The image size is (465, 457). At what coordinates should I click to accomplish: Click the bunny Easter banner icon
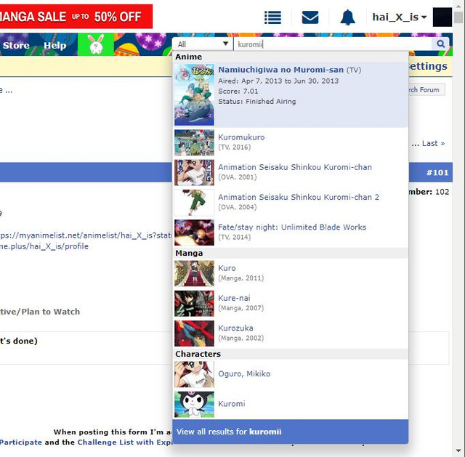click(x=96, y=45)
